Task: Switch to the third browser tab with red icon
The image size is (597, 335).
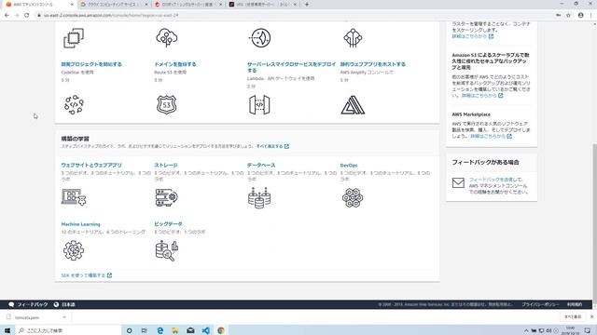Action: [187, 5]
